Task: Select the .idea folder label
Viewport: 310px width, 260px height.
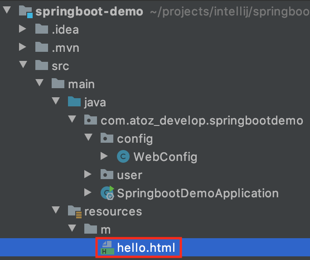Action: tap(65, 30)
